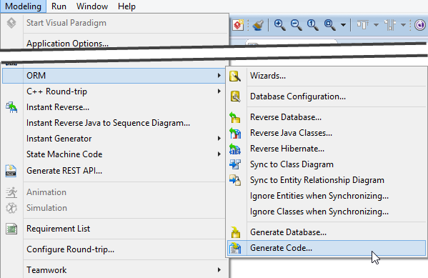This screenshot has width=428, height=278.
Task: Open the State Machine Code submenu
Action: pyautogui.click(x=114, y=154)
